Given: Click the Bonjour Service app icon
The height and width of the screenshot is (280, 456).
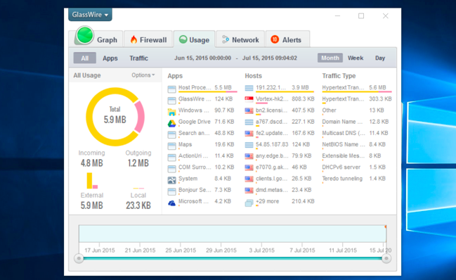Looking at the screenshot, I should [172, 191].
